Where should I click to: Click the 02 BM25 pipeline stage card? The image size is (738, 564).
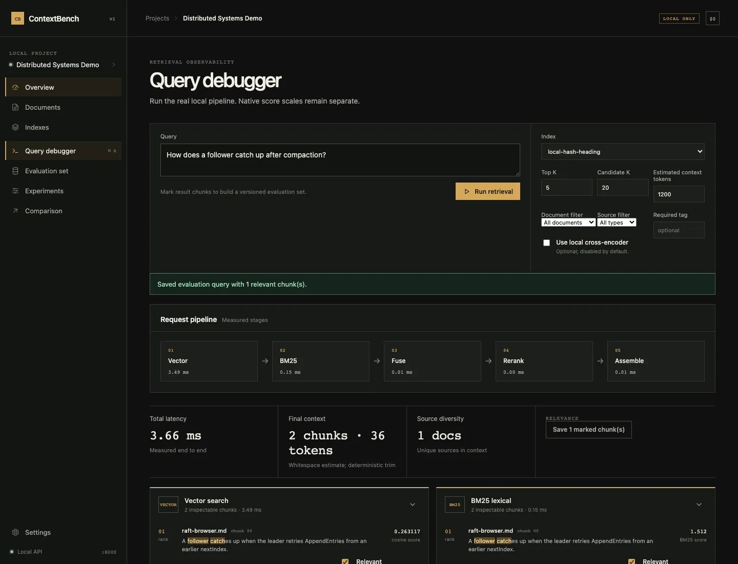[321, 361]
